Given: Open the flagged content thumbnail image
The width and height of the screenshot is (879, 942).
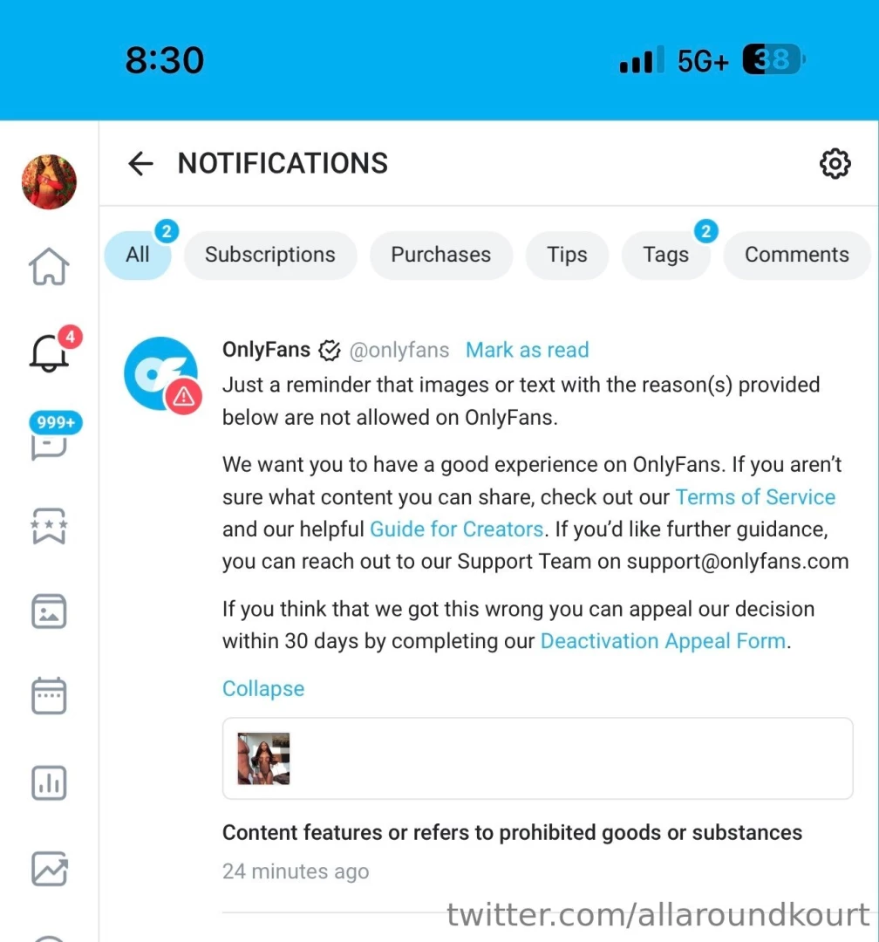Looking at the screenshot, I should click(x=263, y=758).
